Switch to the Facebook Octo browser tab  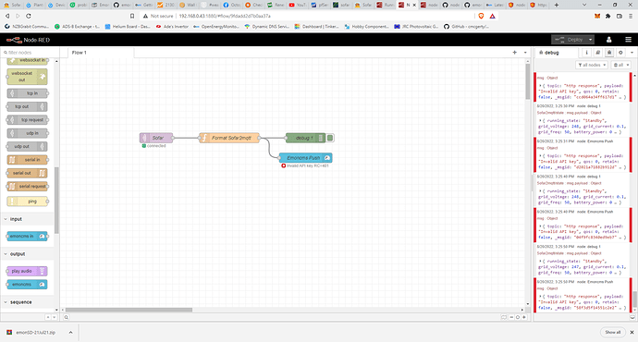click(x=231, y=5)
